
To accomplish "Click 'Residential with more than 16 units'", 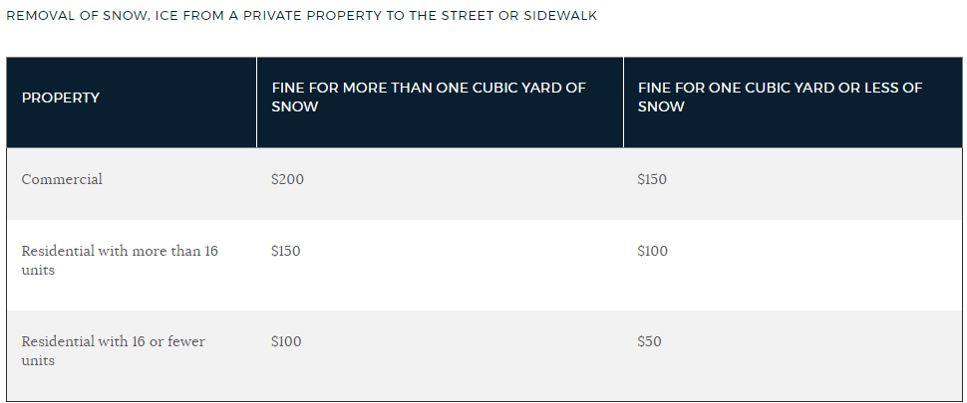I will (120, 261).
